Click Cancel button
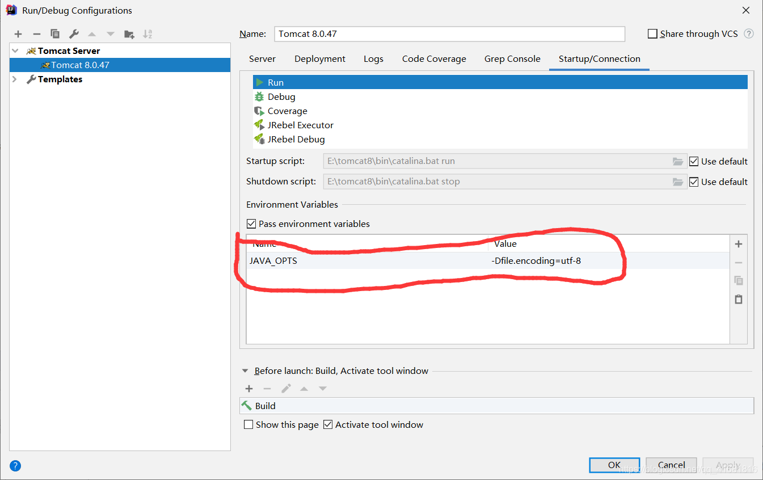763x480 pixels. (671, 465)
